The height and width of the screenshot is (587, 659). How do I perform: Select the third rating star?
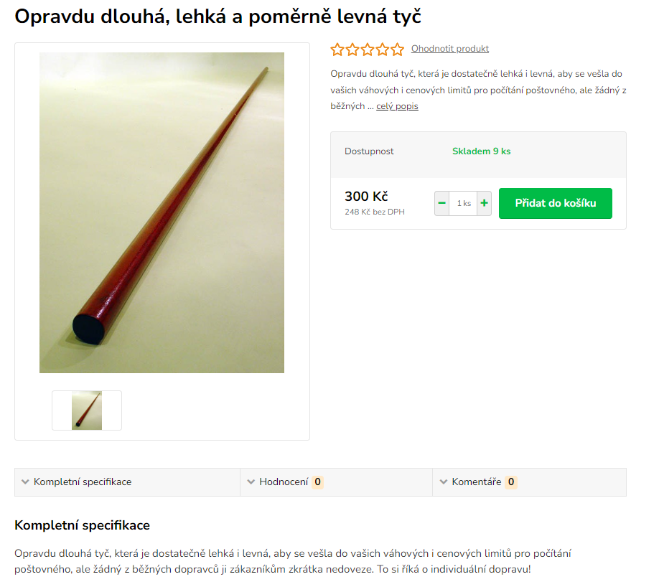(x=368, y=50)
